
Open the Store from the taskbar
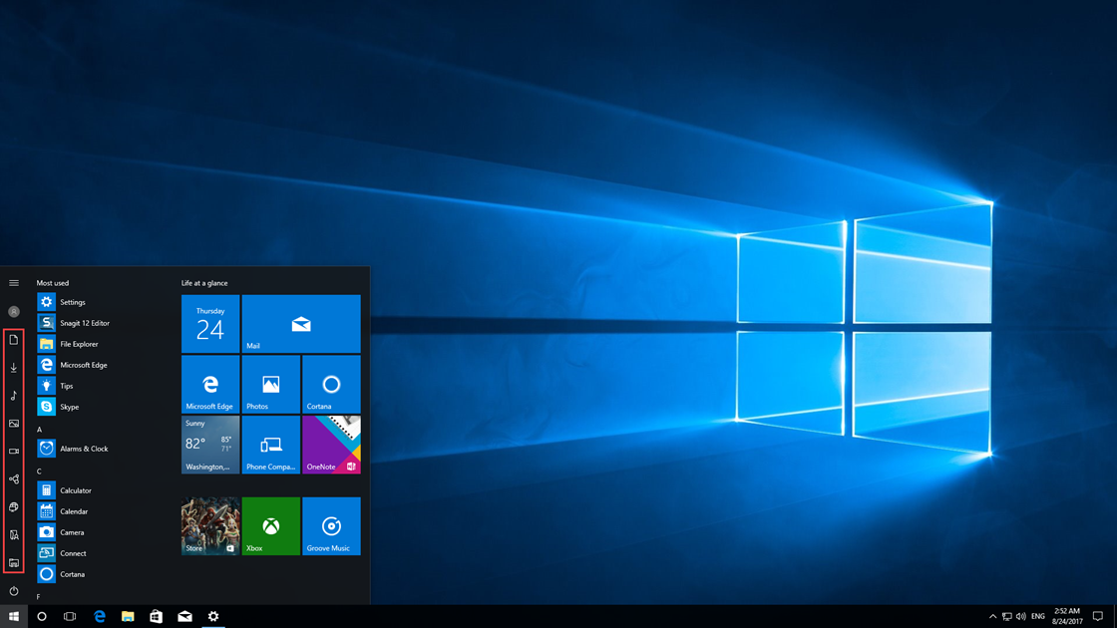pos(156,616)
